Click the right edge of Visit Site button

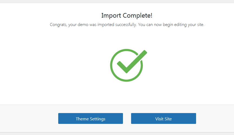195,118
